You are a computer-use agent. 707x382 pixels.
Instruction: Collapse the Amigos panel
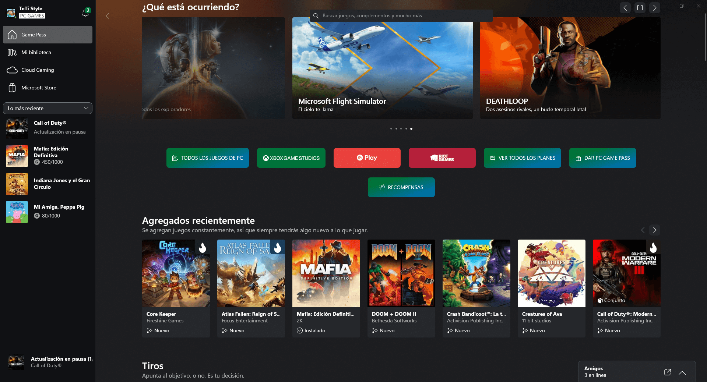point(682,372)
